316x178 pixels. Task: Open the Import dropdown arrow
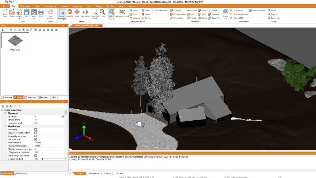[19, 18]
